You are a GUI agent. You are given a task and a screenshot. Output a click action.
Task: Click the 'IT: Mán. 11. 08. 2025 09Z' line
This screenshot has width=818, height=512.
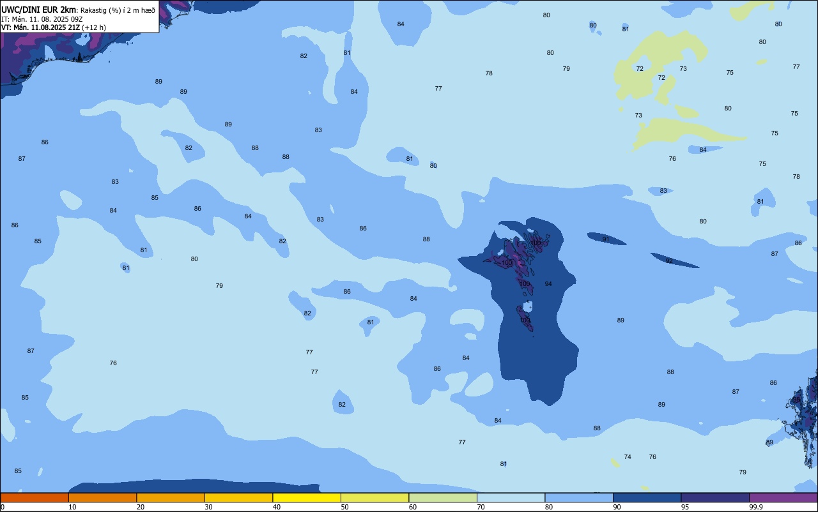tap(42, 19)
